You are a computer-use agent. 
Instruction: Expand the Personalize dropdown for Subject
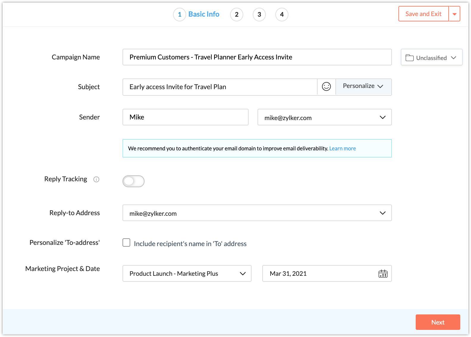[x=363, y=86]
